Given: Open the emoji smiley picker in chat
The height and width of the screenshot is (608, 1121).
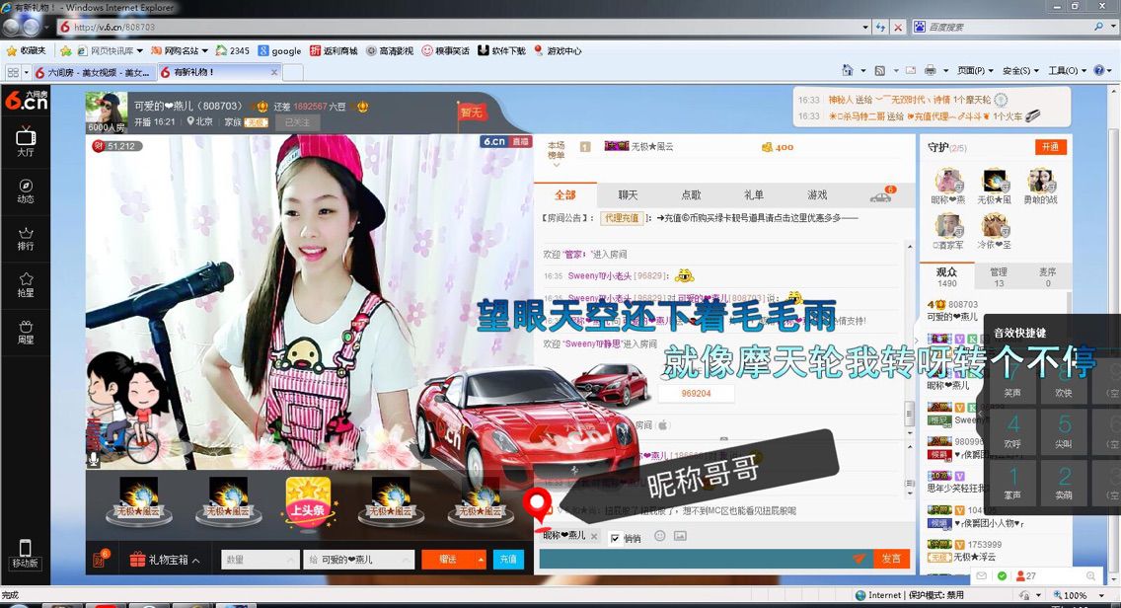Looking at the screenshot, I should click(660, 536).
